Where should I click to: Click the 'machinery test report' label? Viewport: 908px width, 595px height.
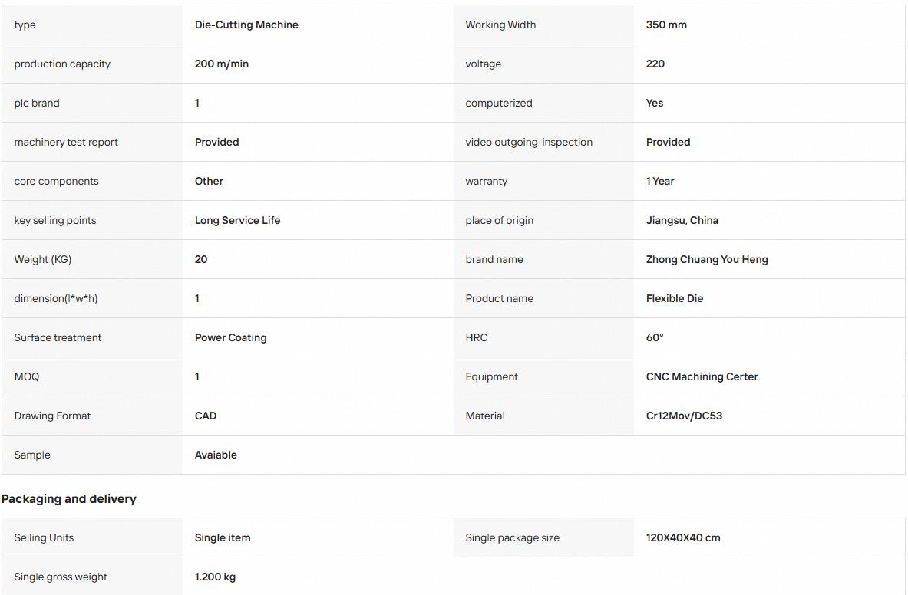[x=66, y=143]
